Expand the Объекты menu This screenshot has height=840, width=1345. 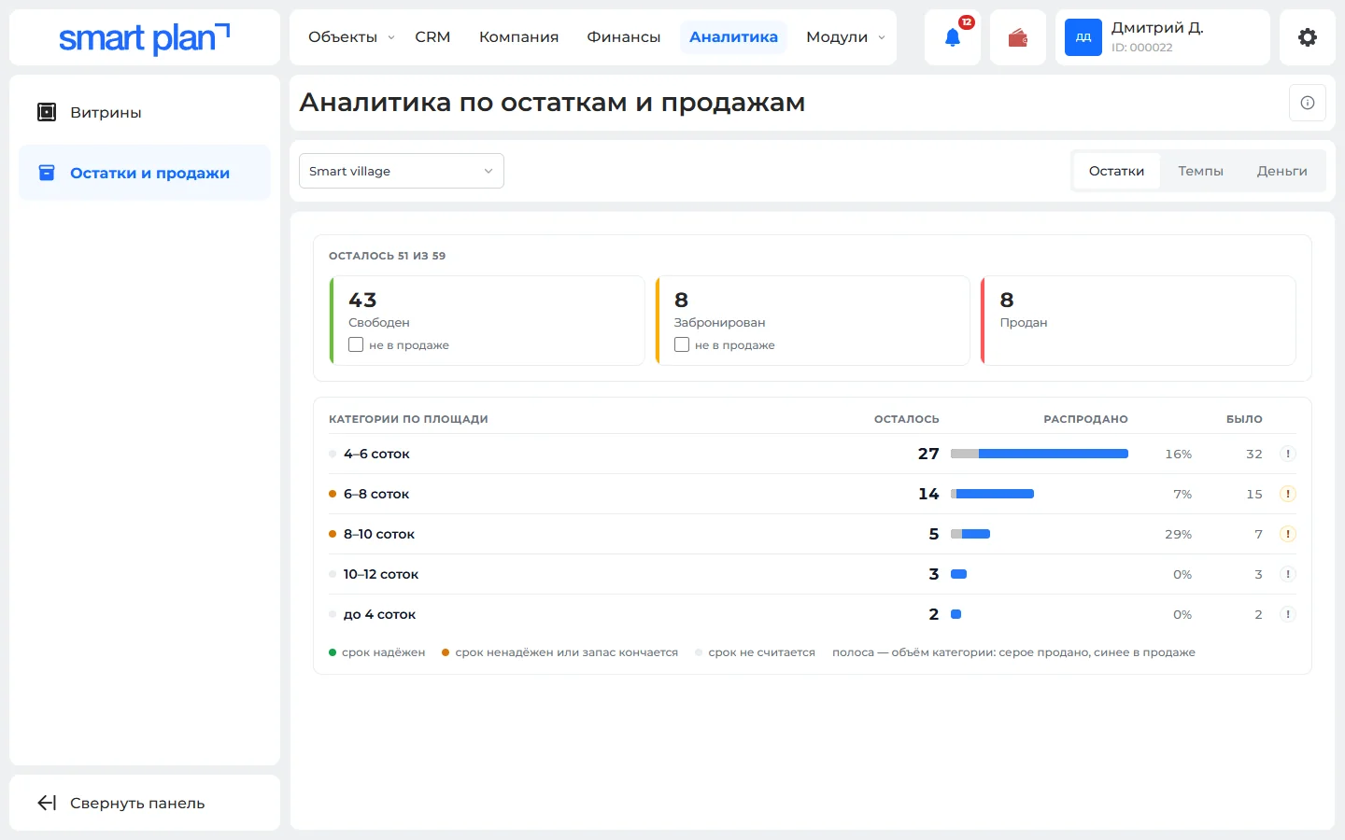[351, 37]
